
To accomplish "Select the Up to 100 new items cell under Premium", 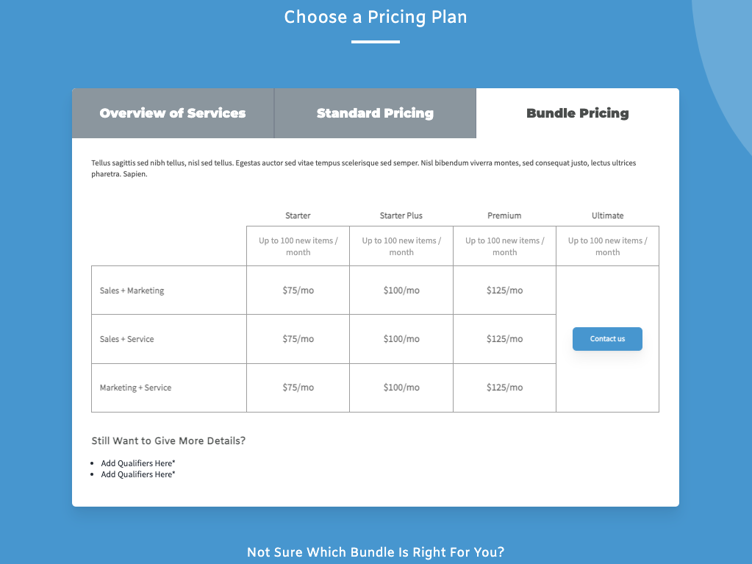I will (x=504, y=246).
